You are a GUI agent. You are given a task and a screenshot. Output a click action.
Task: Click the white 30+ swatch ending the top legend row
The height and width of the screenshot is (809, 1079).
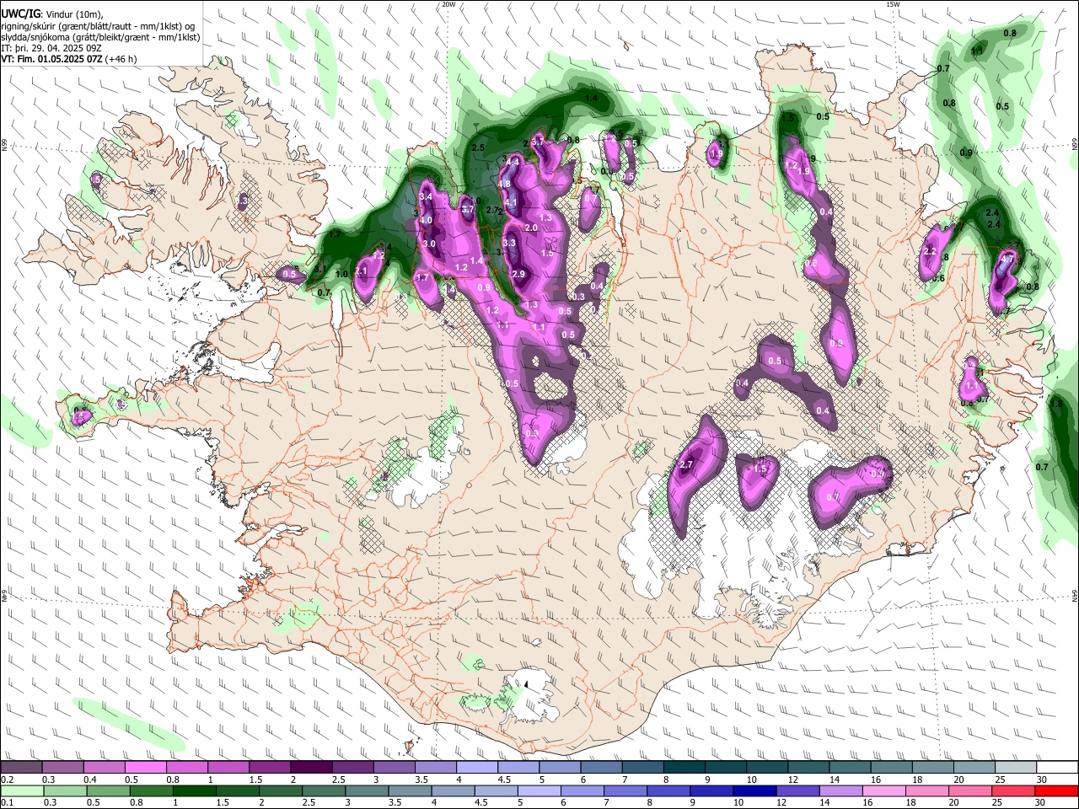[1057, 768]
